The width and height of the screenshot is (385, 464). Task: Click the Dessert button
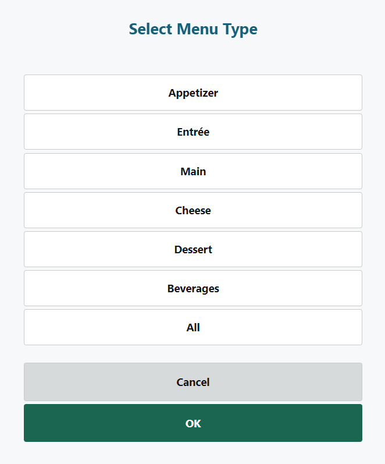193,249
